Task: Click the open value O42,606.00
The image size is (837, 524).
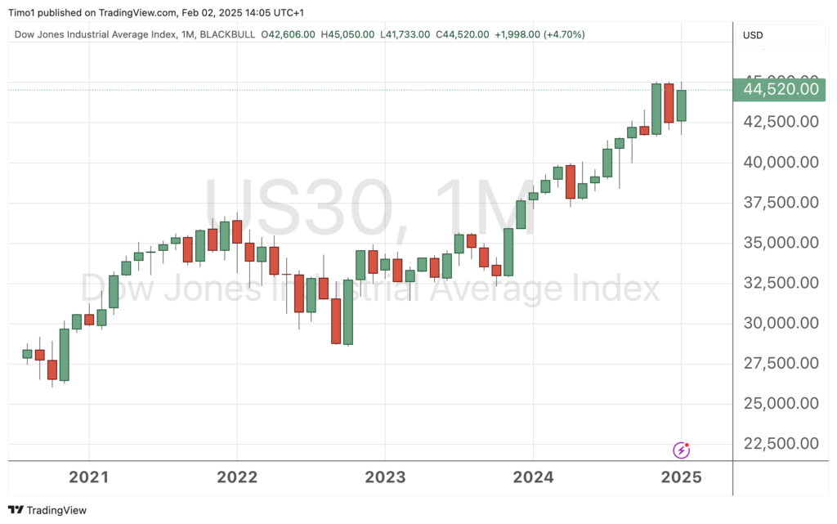Action: coord(289,34)
